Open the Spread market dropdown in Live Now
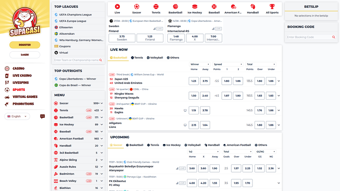 (x=226, y=64)
